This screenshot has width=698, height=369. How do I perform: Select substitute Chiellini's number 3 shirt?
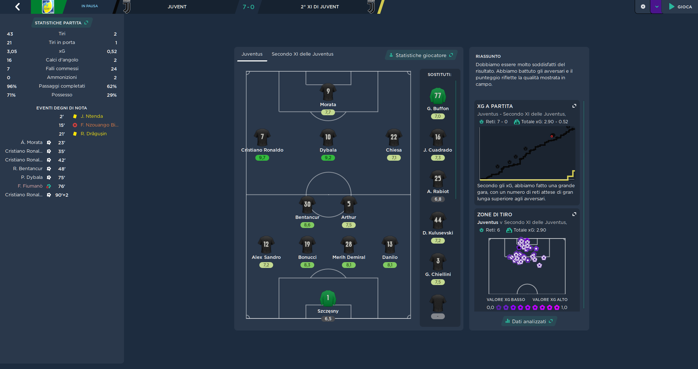coord(438,262)
